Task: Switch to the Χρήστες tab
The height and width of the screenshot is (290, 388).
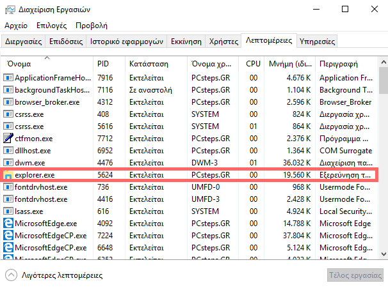Action: click(223, 42)
